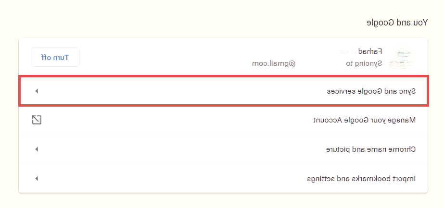Click the Farhad account name
The width and height of the screenshot is (444, 208).
pos(374,51)
